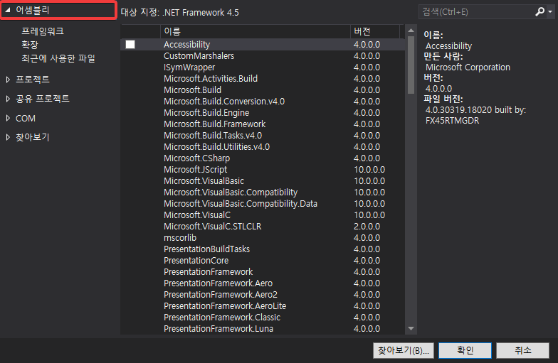558x363 pixels.
Task: Select the Microsoft.VisualBasic row
Action: point(263,180)
